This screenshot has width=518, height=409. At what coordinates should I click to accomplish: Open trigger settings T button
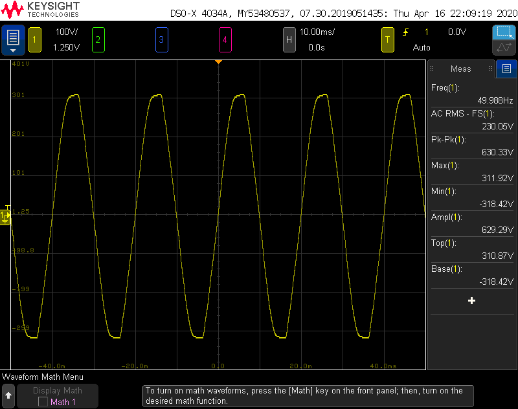click(x=388, y=39)
